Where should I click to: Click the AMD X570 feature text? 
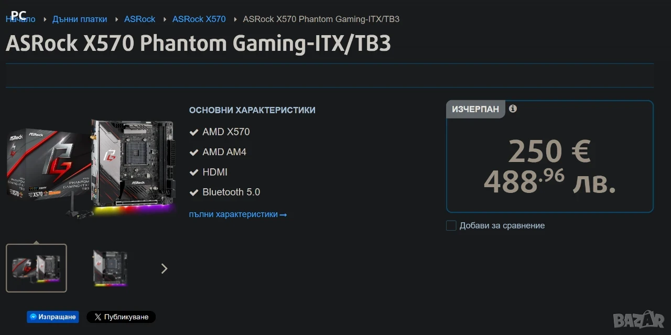click(226, 132)
